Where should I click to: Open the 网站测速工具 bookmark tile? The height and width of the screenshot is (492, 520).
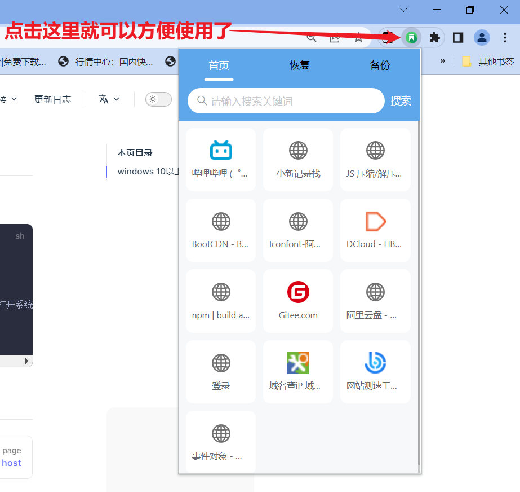pyautogui.click(x=375, y=372)
